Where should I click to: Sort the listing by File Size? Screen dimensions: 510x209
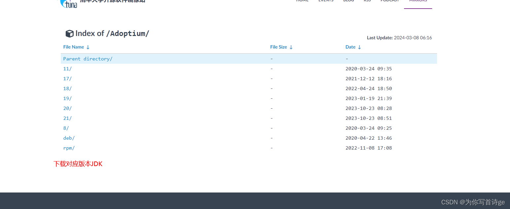click(x=281, y=47)
